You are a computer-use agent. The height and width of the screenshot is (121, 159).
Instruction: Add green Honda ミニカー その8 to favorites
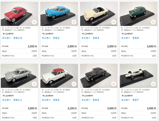click(x=153, y=22)
